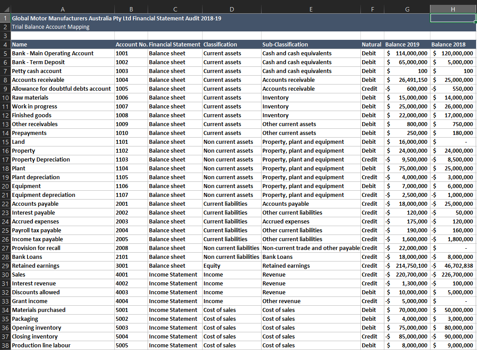Select column A header
The width and height of the screenshot is (477, 350).
[63, 9]
